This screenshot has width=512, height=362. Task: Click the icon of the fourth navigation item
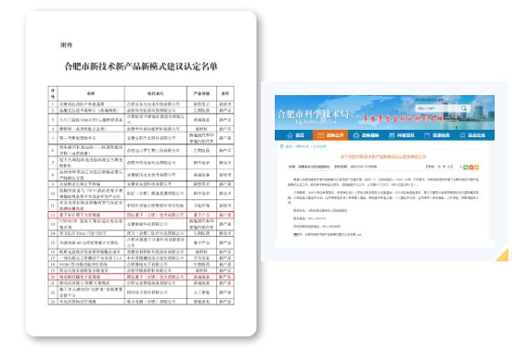click(x=391, y=135)
